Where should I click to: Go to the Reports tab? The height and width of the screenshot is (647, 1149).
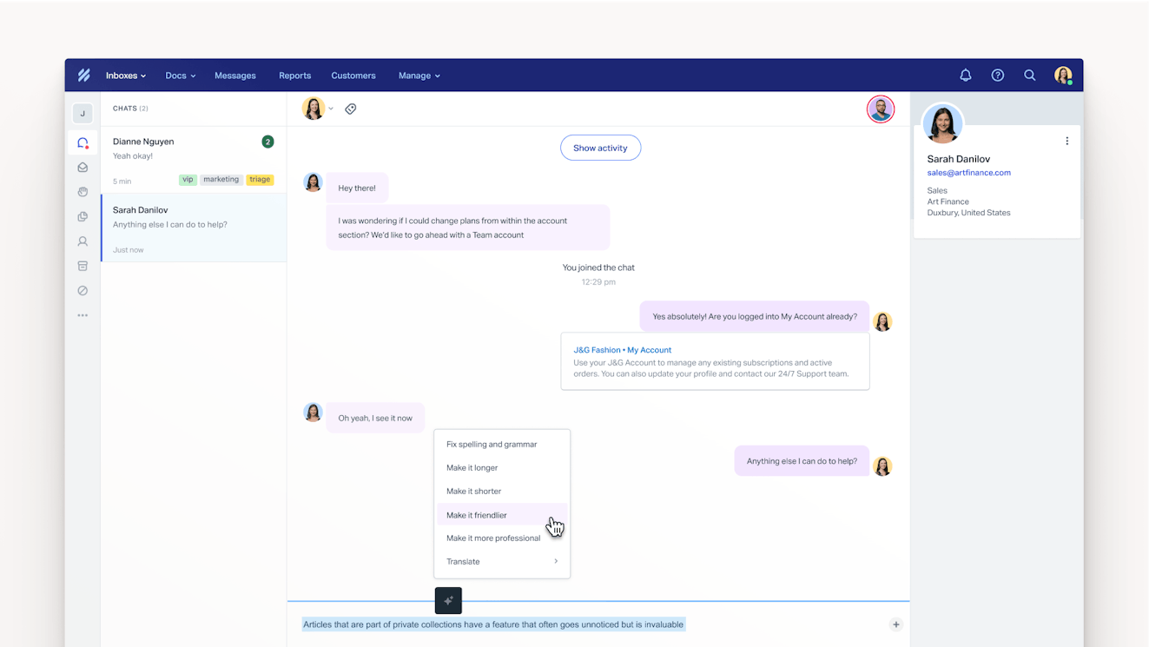(294, 76)
